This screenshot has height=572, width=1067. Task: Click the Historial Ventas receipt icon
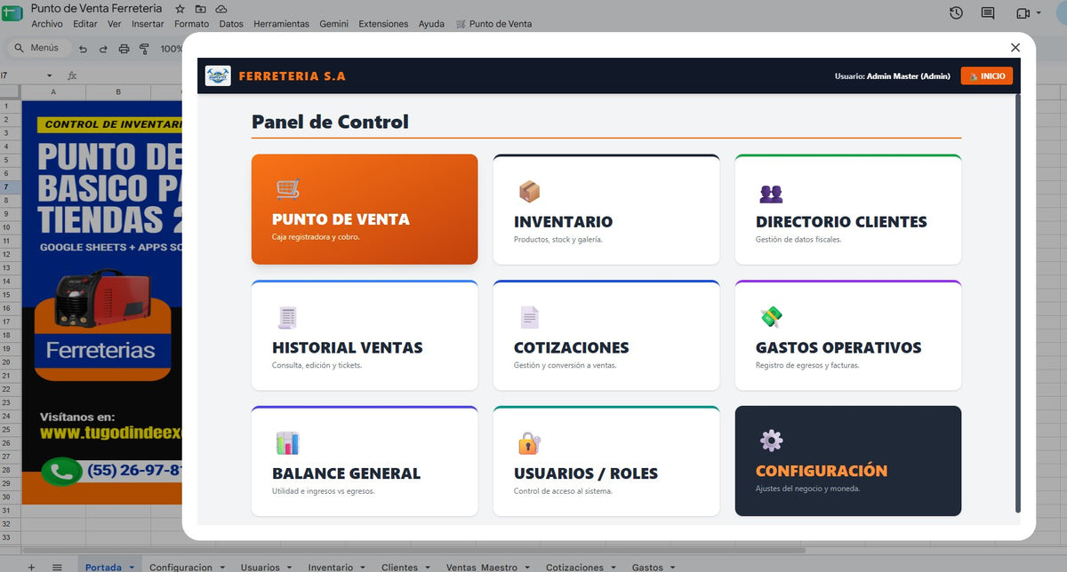(x=287, y=317)
